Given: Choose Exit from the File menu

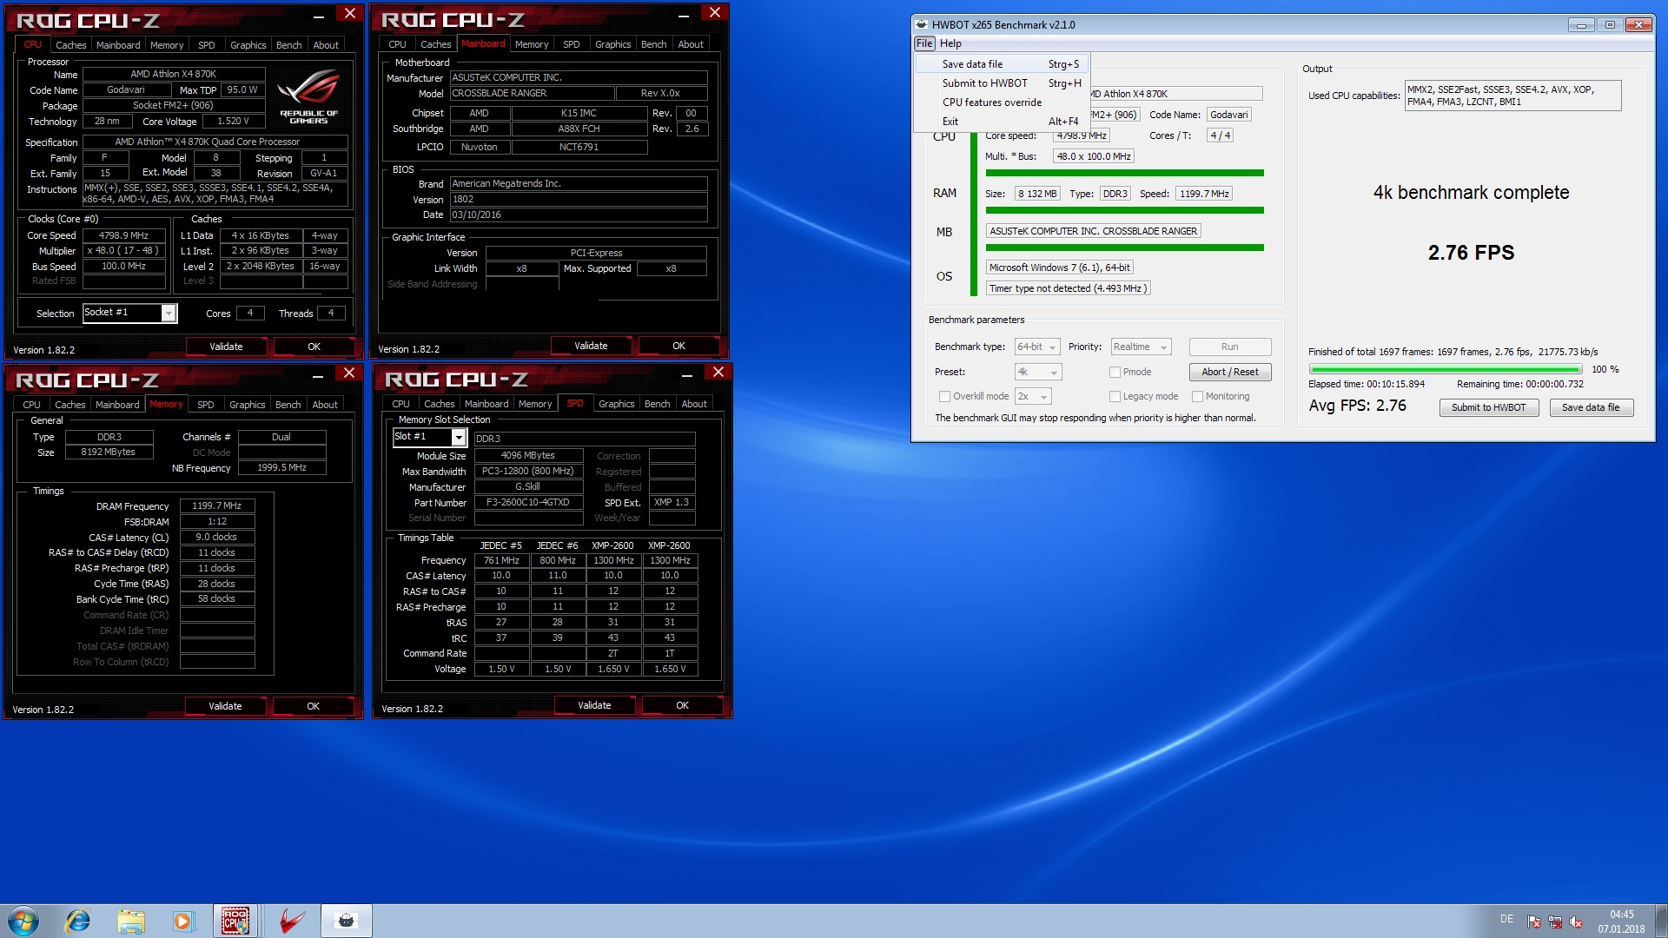Looking at the screenshot, I should click(x=1003, y=122).
